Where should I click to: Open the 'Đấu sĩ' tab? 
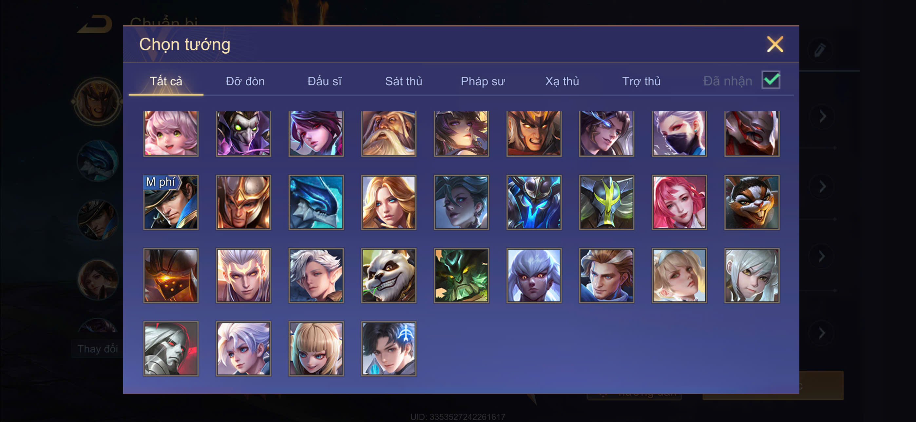(324, 81)
